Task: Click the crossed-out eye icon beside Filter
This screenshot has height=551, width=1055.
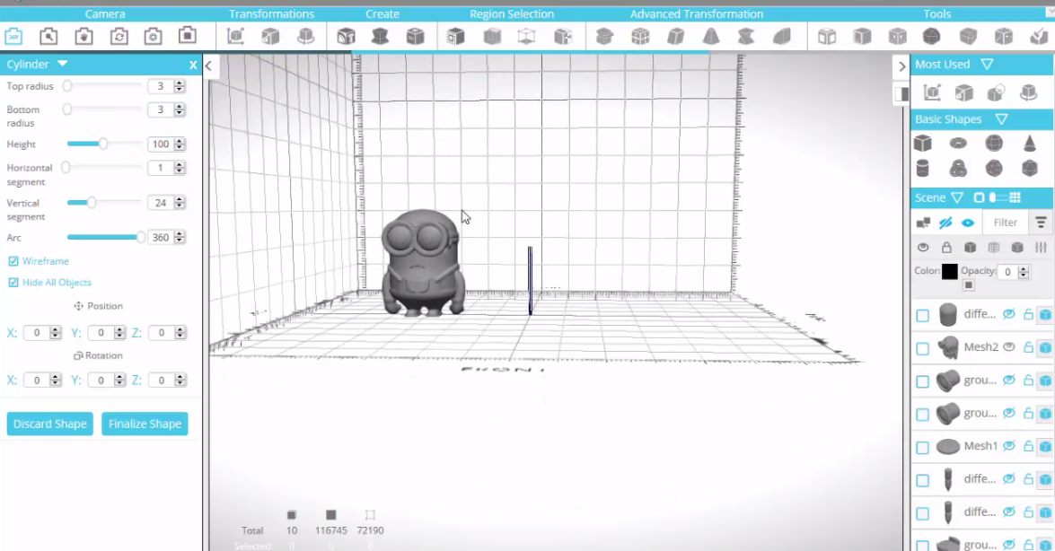Action: click(x=945, y=222)
